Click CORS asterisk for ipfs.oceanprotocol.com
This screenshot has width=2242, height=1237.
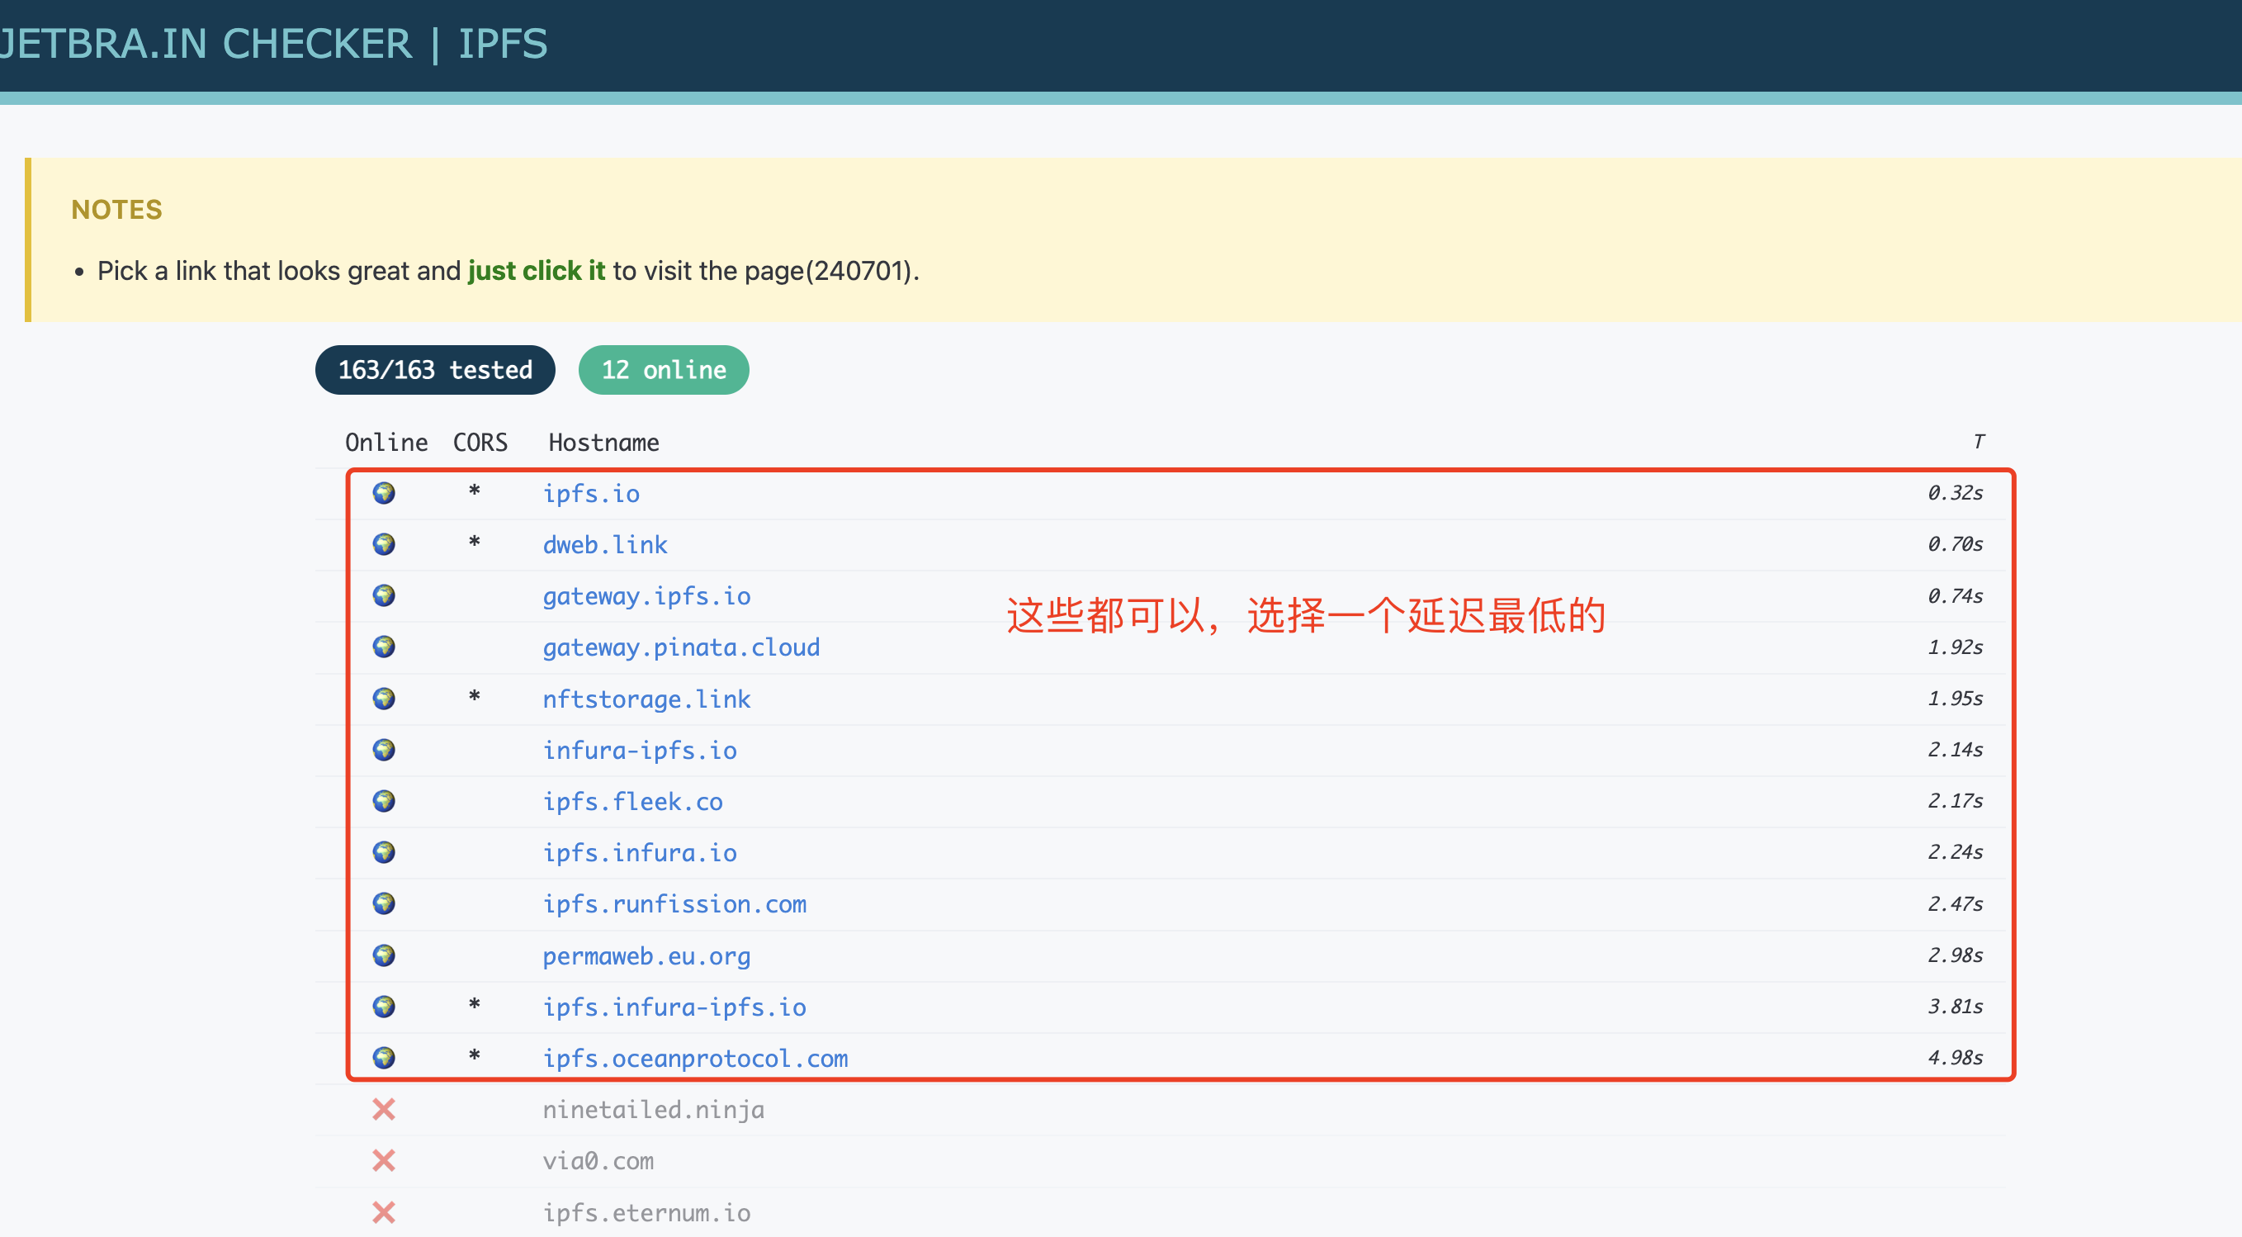pos(475,1055)
